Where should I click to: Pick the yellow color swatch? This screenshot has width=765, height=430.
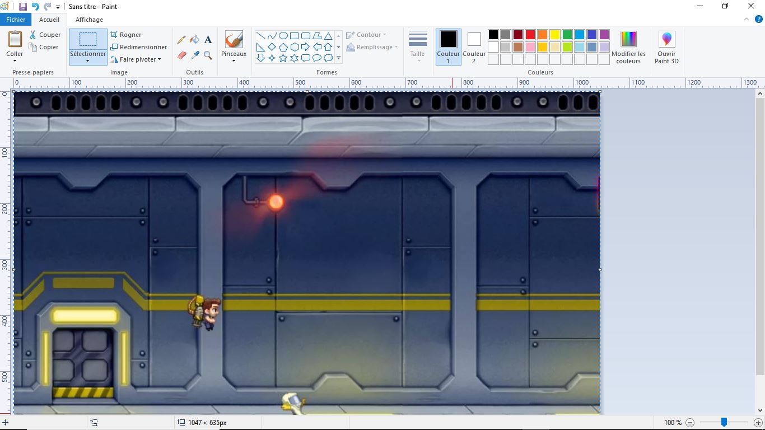point(555,35)
